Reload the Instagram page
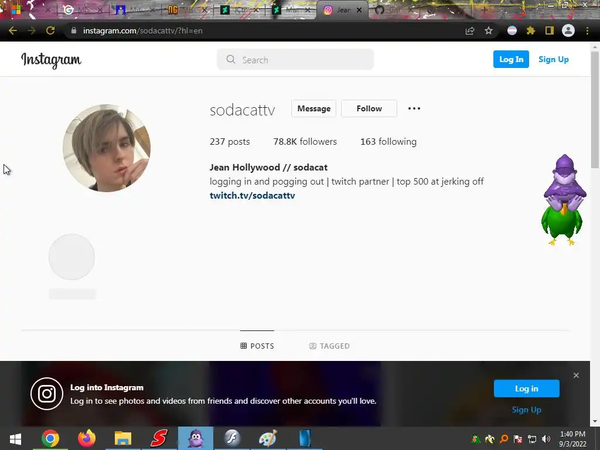Viewport: 600px width, 450px height. (50, 30)
